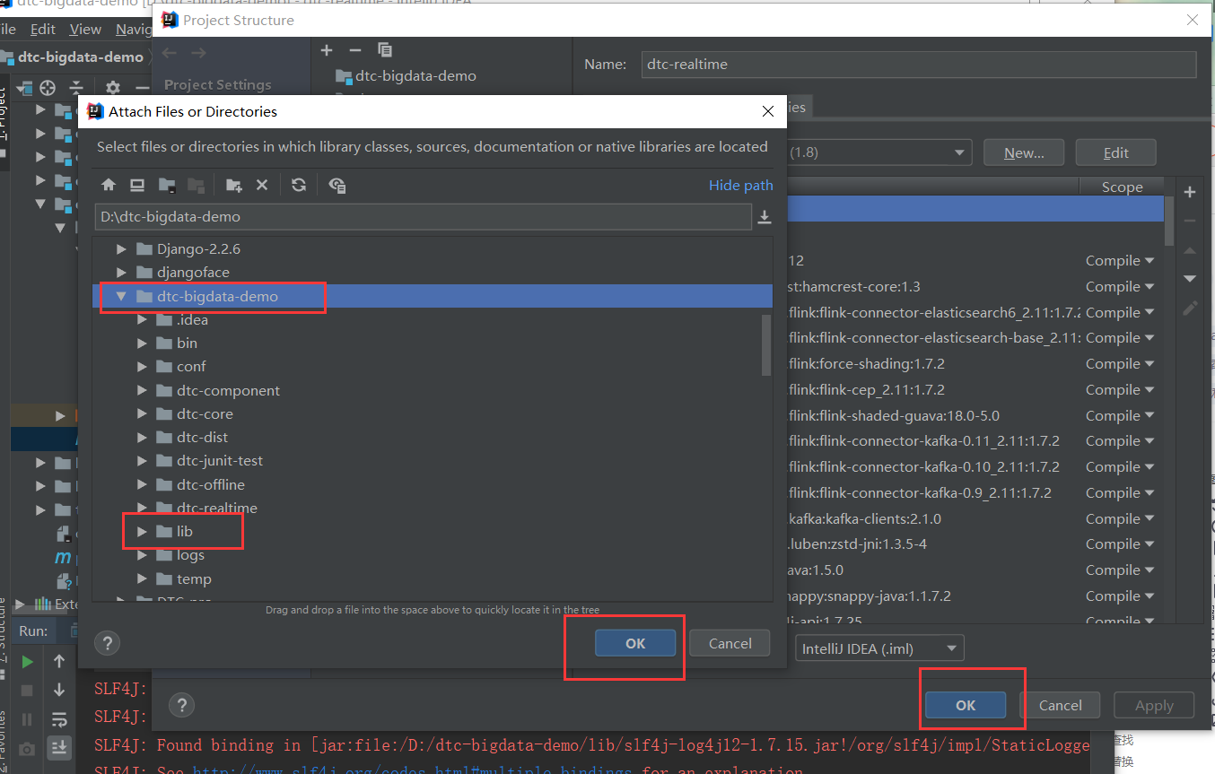The width and height of the screenshot is (1215, 774).
Task: Toggle Hide path display
Action: click(740, 185)
